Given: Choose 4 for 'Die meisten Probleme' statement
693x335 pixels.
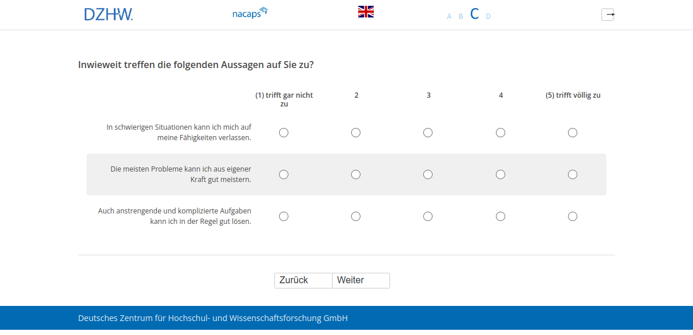Looking at the screenshot, I should (501, 174).
